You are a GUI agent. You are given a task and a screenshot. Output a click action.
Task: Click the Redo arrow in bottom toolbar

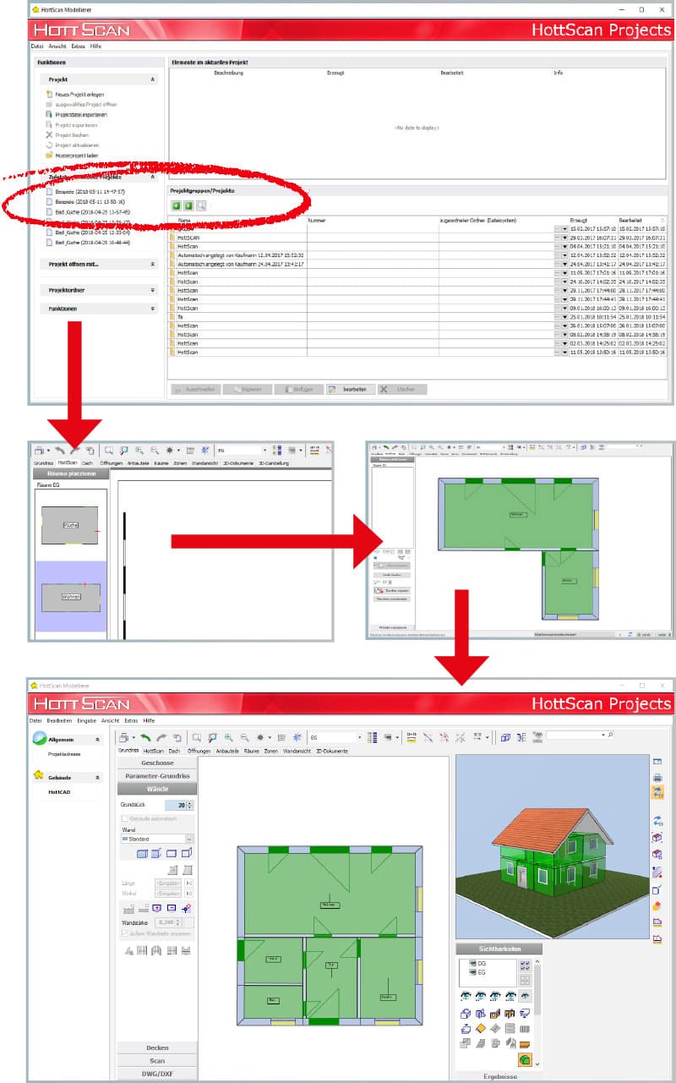pos(161,737)
